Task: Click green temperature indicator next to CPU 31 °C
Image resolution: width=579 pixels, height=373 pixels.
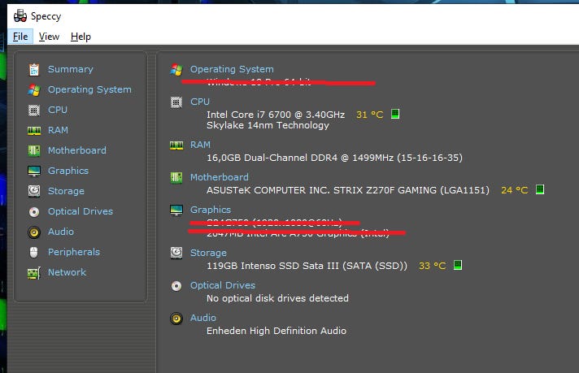Action: 395,114
